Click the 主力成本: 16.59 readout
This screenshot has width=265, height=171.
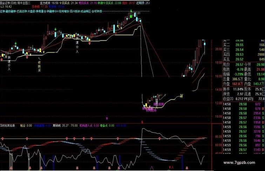tap(49, 3)
